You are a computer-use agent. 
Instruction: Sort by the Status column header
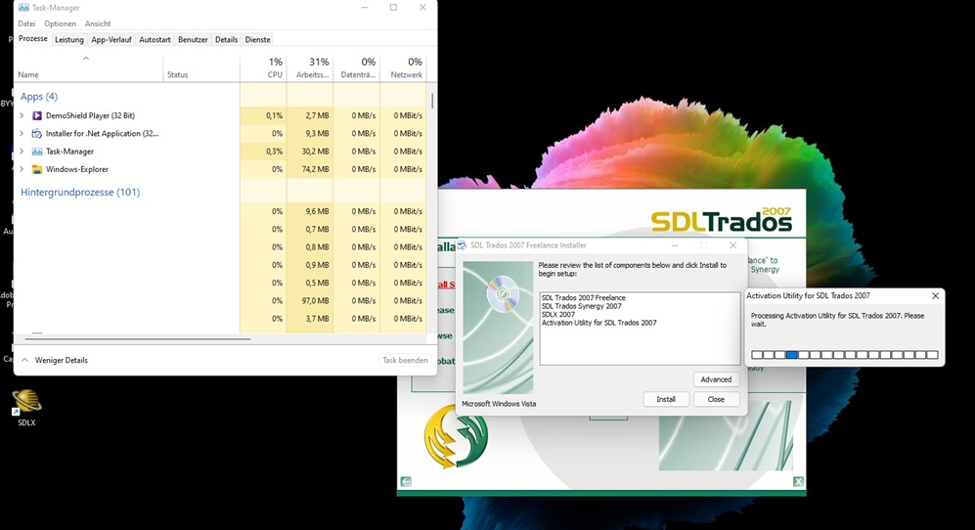(x=200, y=67)
